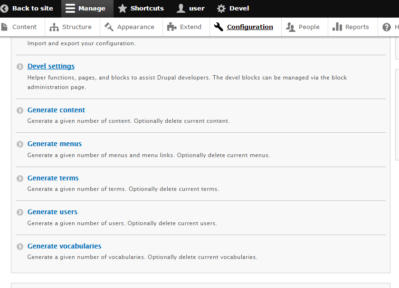Click the Devel gear icon
The width and height of the screenshot is (399, 288).
[x=221, y=9]
